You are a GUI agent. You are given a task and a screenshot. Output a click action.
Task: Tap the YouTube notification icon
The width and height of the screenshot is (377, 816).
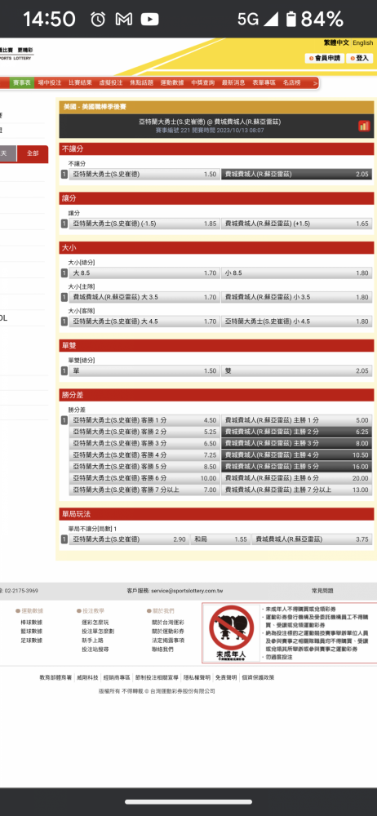[x=149, y=20]
